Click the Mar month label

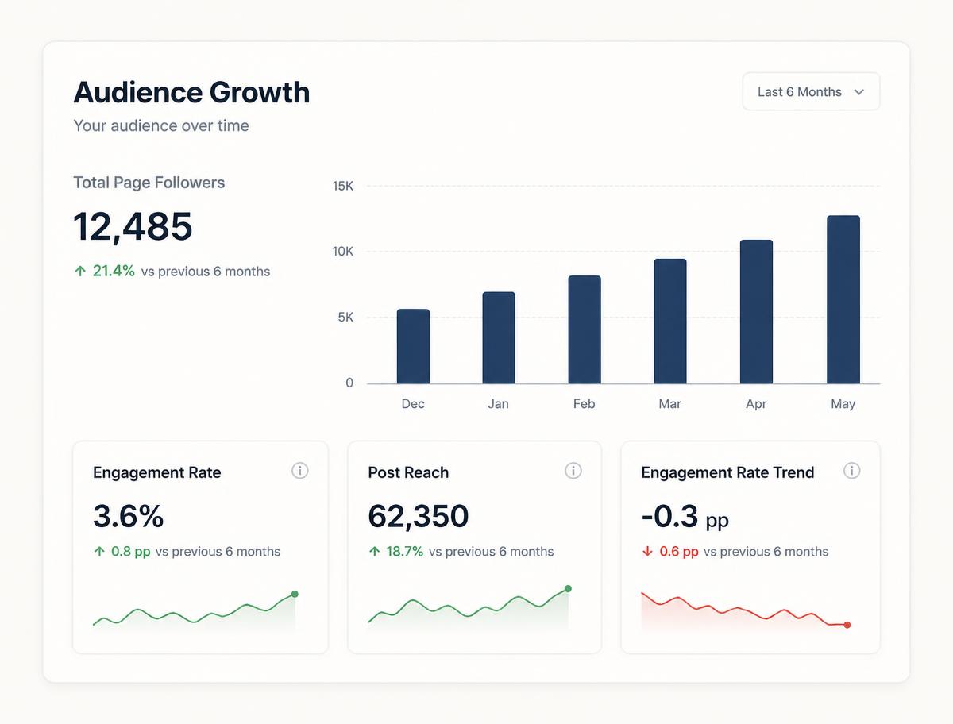[669, 404]
